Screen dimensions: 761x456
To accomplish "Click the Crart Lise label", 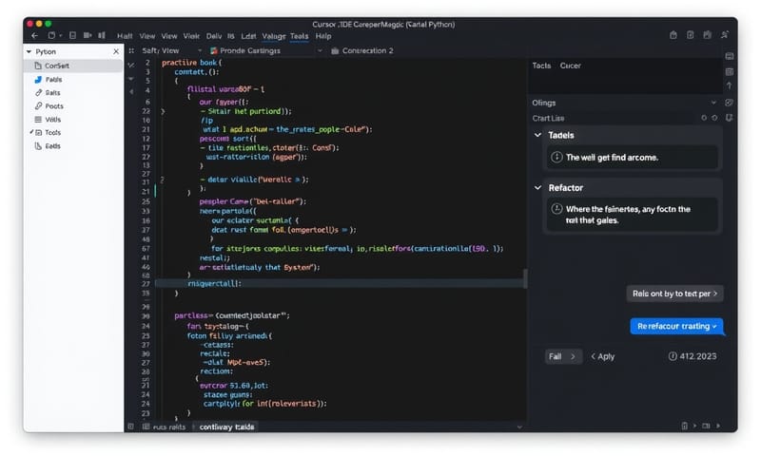I will coord(548,118).
